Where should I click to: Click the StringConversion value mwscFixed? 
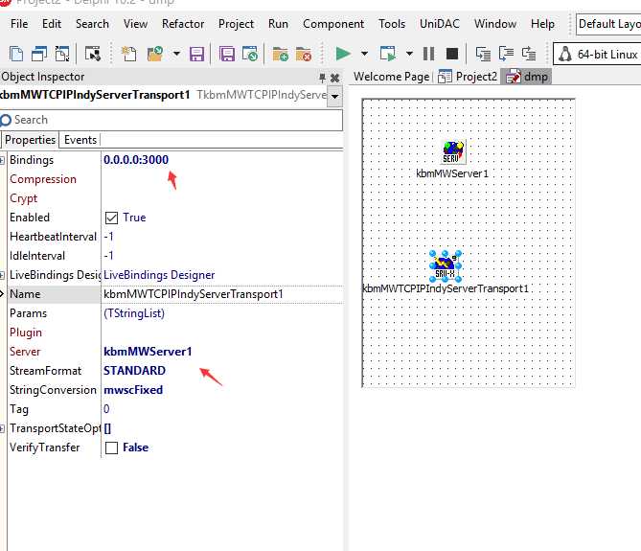tap(133, 390)
